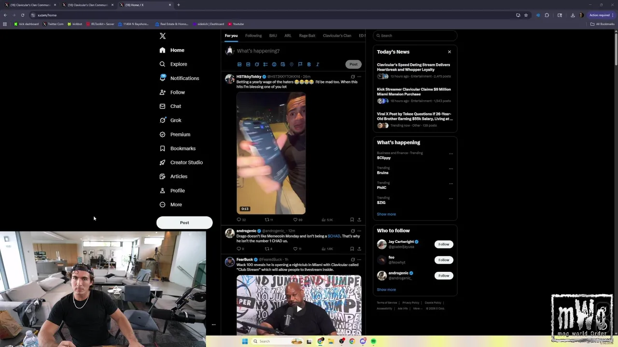Click the gray Post button in composer
618x347 pixels.
(x=353, y=64)
